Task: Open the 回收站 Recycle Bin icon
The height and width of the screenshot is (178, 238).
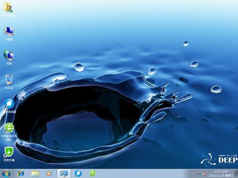Action: pos(9,82)
